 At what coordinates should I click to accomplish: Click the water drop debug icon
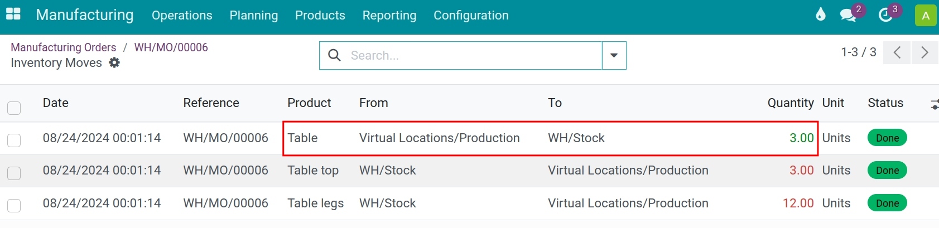[820, 14]
